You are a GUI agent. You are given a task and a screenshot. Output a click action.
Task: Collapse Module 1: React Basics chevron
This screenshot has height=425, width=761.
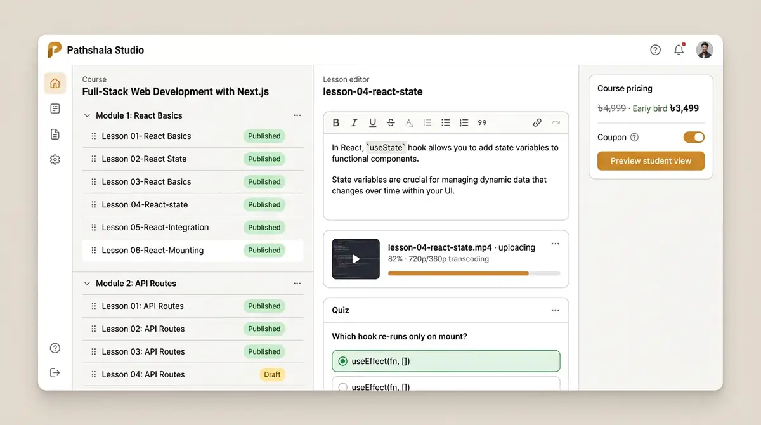[x=87, y=115]
